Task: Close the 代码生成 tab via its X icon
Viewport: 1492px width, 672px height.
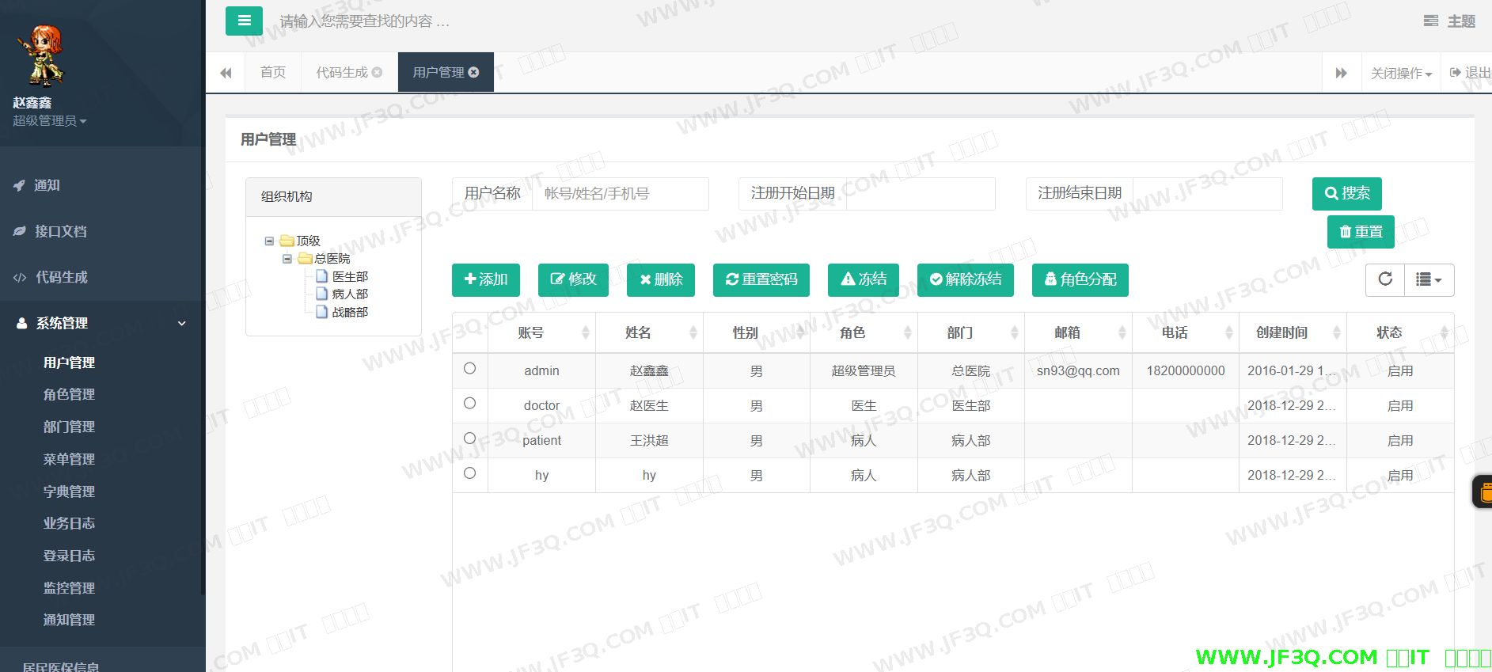Action: tap(378, 73)
